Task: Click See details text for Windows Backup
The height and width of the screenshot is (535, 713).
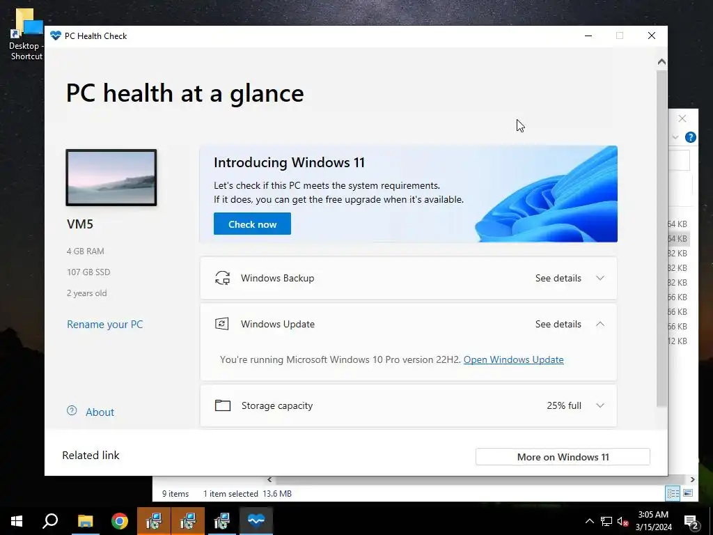Action: [x=558, y=278]
